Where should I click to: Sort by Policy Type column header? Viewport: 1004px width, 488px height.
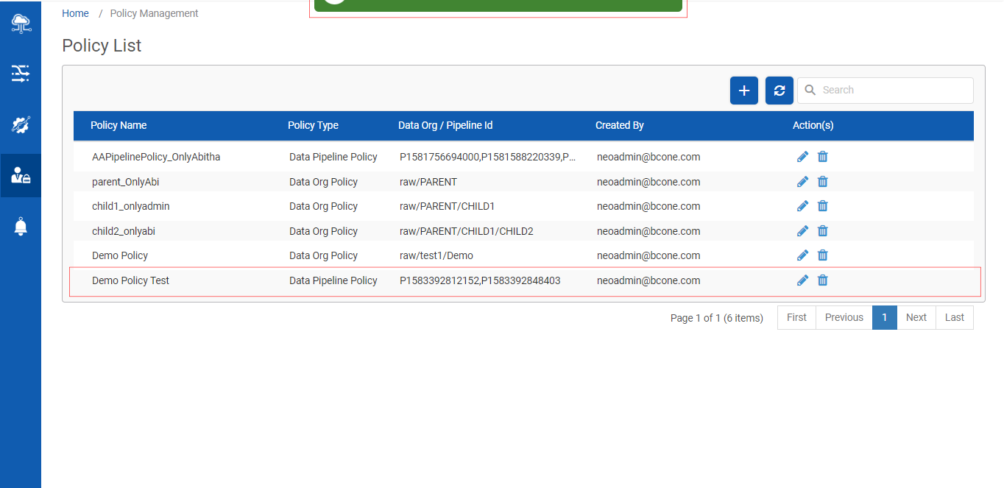point(313,125)
